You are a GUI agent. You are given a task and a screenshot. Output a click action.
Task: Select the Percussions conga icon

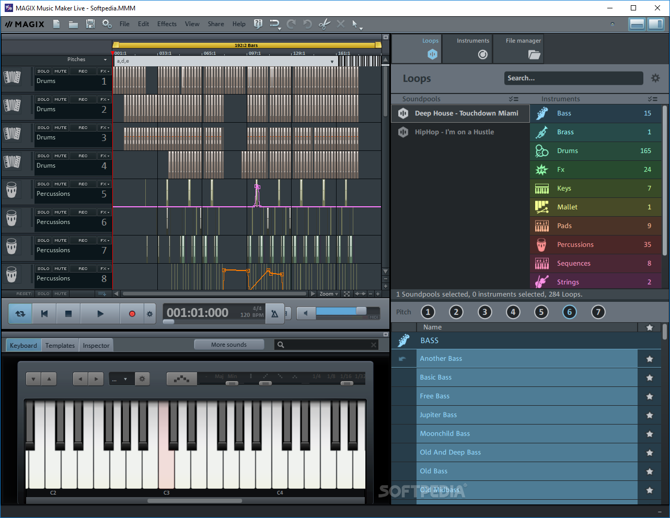point(542,245)
